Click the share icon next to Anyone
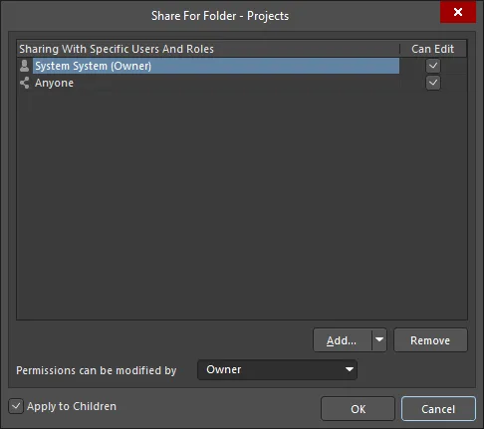The height and width of the screenshot is (429, 484). 24,83
